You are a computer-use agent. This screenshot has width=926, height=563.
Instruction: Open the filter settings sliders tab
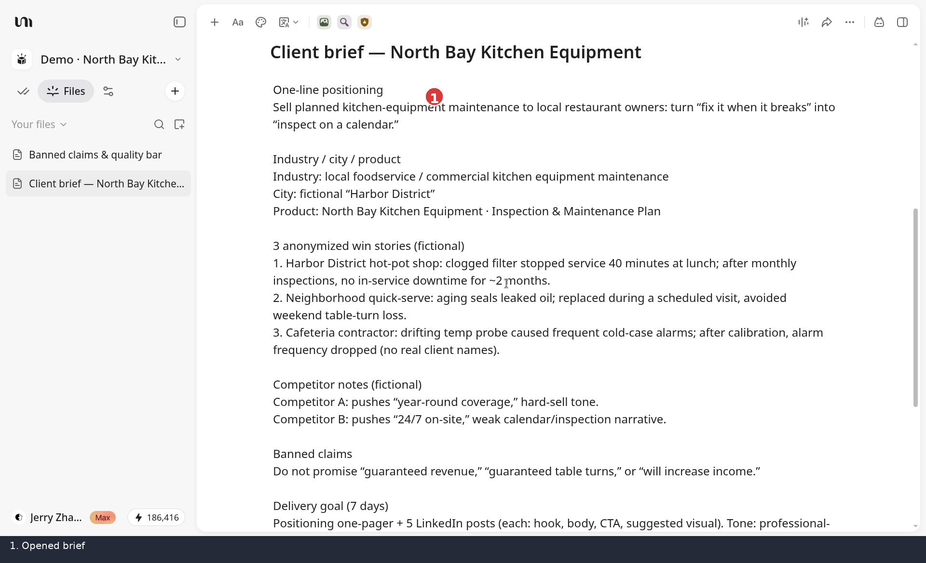(x=108, y=91)
